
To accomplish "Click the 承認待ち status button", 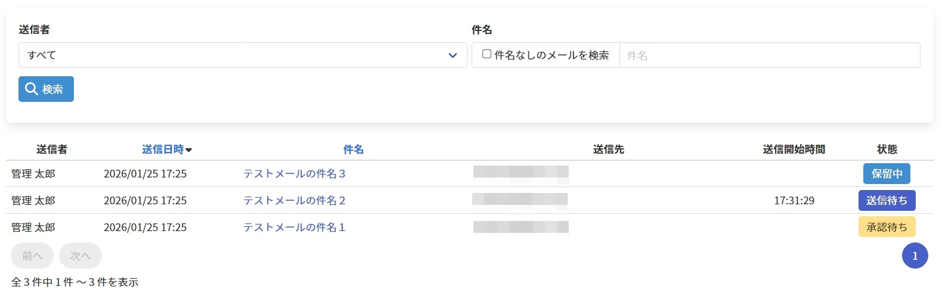I will [887, 228].
